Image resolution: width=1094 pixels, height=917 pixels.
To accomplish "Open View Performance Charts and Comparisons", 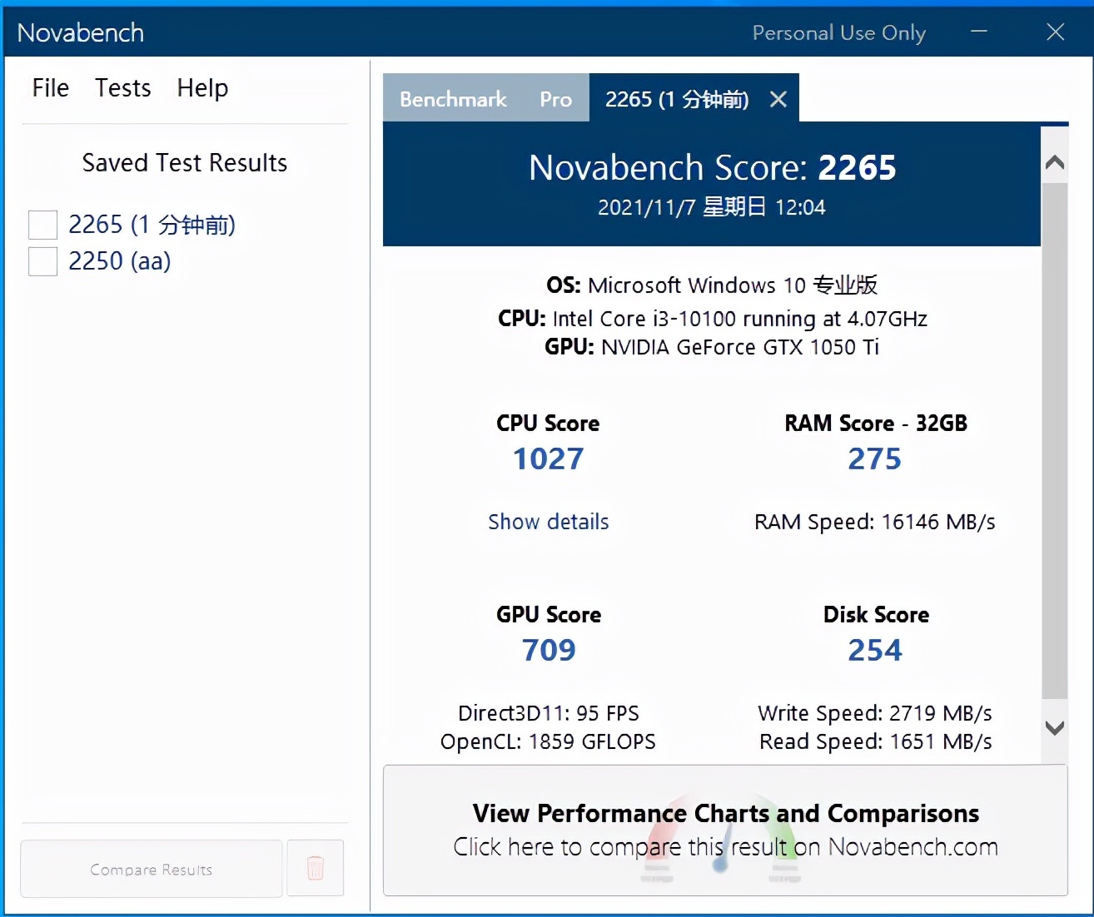I will point(725,830).
